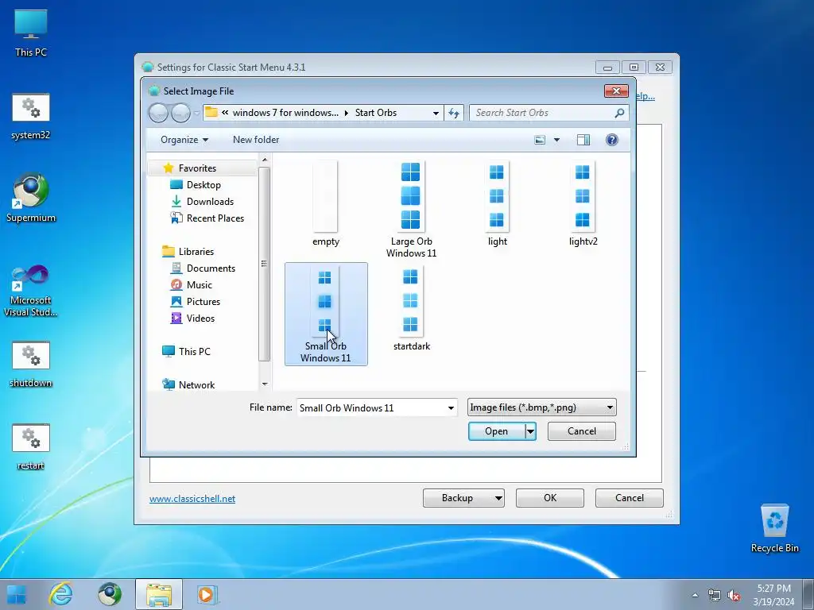The width and height of the screenshot is (814, 610).
Task: Open the www.classicshell.net link
Action: [192, 499]
